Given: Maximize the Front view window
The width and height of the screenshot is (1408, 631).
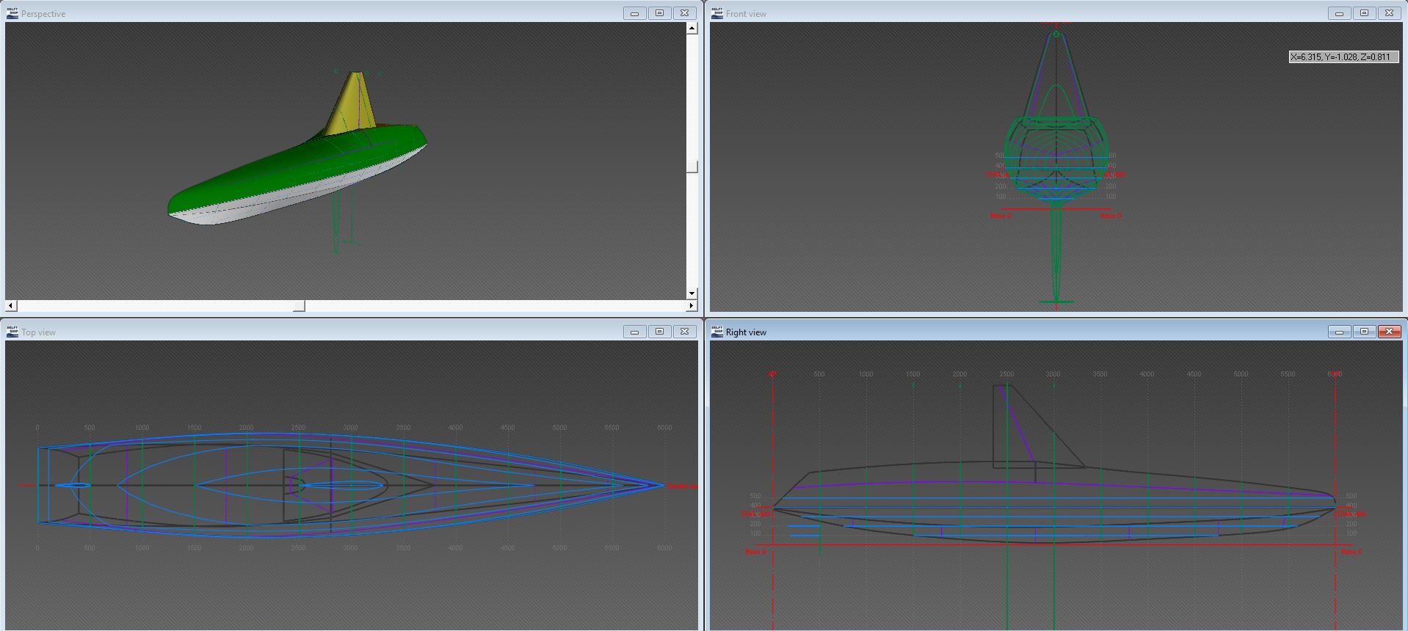Looking at the screenshot, I should click(x=1364, y=13).
